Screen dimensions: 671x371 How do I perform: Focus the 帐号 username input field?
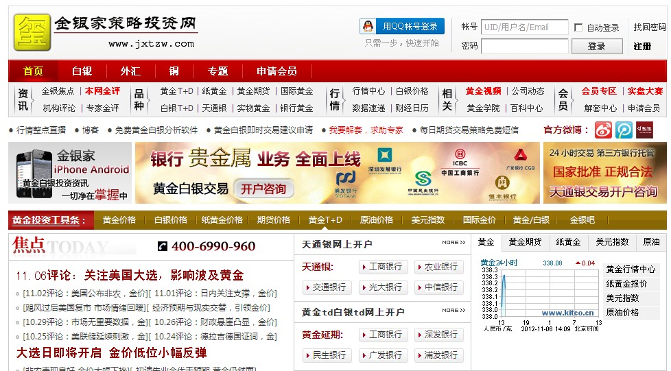click(x=524, y=27)
